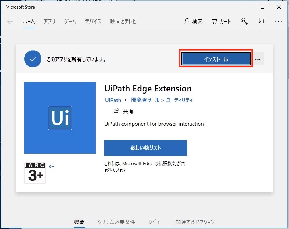The image size is (289, 229).
Task: Add to wishlist via 欲しい物リスト
Action: click(x=146, y=148)
